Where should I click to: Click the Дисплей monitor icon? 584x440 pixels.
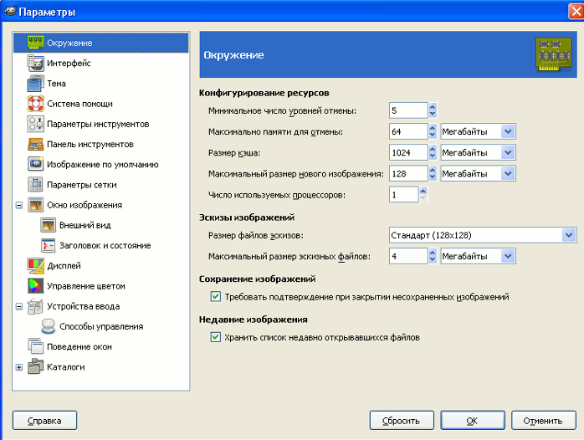tap(35, 265)
